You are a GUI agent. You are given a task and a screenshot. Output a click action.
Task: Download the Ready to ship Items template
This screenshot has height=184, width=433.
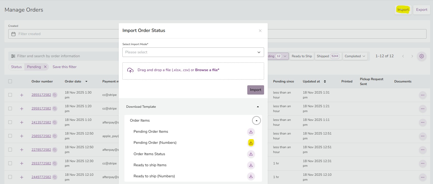[251, 165]
